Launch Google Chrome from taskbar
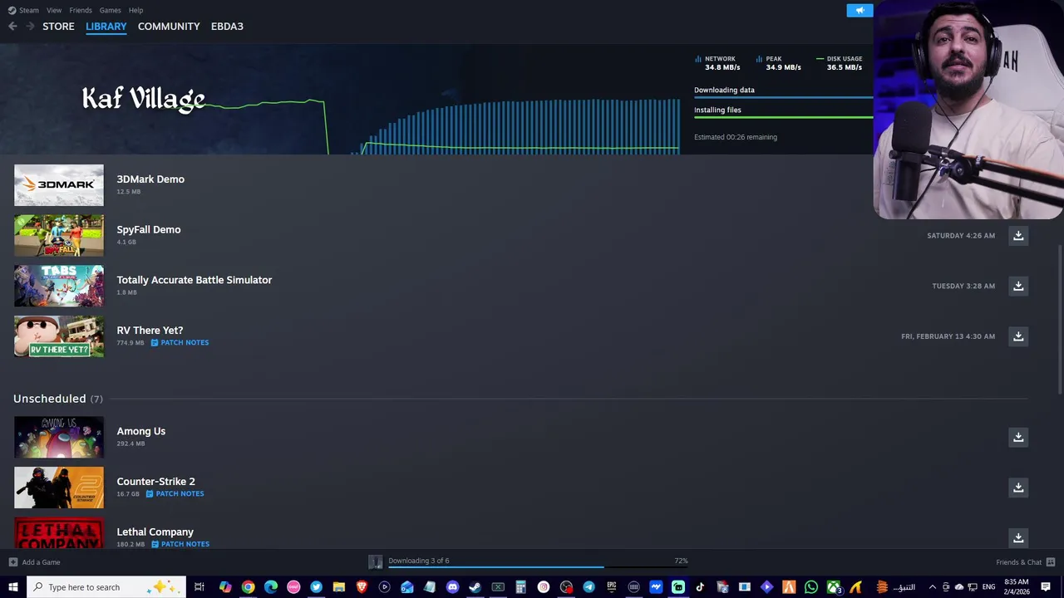Screen dimensions: 1064x598 click(x=248, y=587)
